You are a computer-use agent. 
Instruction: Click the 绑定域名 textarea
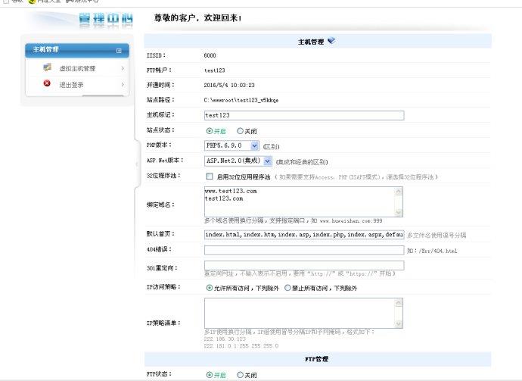tap(303, 201)
